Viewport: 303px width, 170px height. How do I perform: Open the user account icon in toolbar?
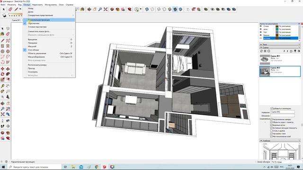[x=137, y=9]
